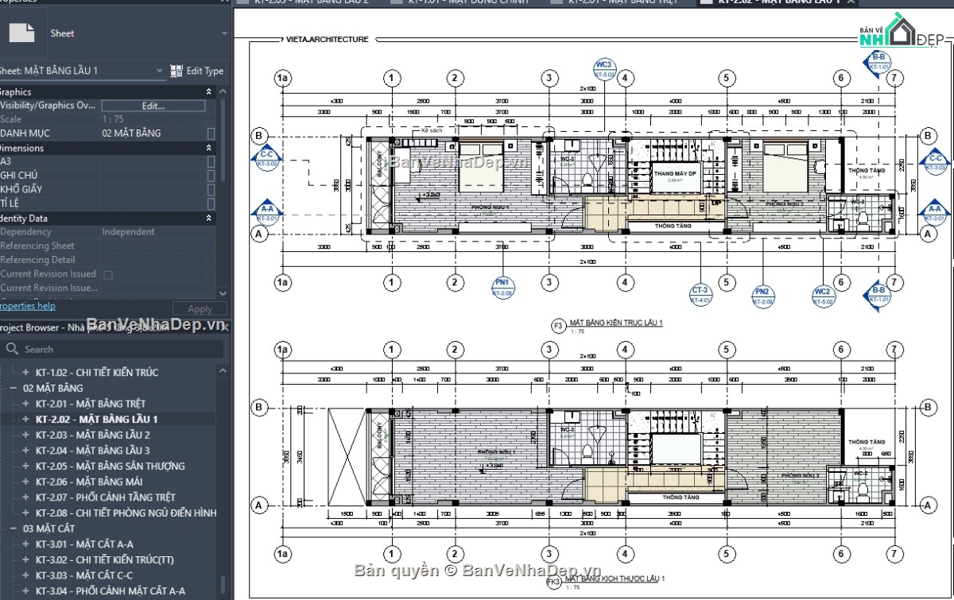Select the left C-C section marker
954x600 pixels.
[266, 159]
